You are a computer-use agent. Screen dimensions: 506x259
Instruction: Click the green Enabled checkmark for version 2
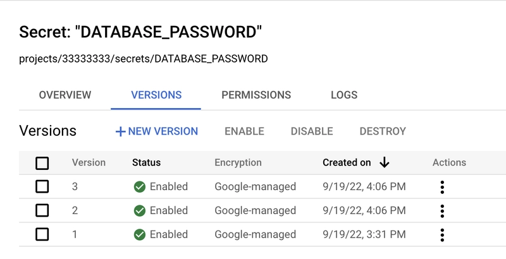(139, 211)
